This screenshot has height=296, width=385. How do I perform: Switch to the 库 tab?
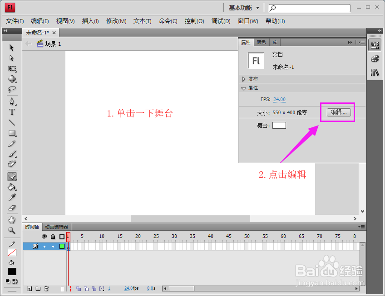pyautogui.click(x=275, y=43)
